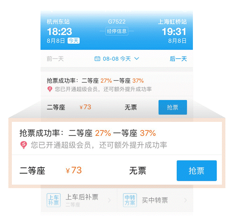This screenshot has width=233, height=222.
Task: Select the 上车后补票 option text
Action: point(82,197)
